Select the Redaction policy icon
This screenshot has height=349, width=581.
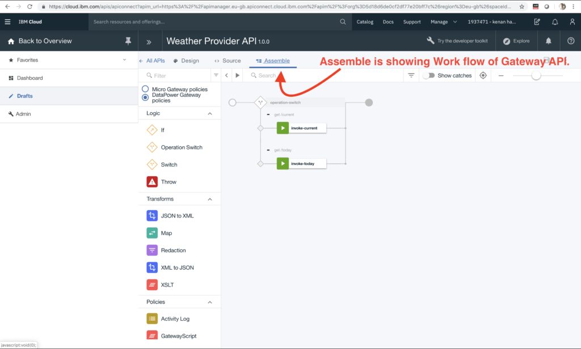pos(152,250)
